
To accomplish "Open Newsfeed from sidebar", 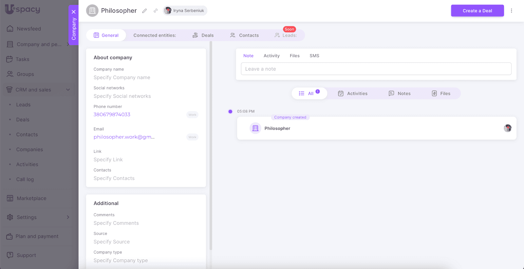I will 29,29.
